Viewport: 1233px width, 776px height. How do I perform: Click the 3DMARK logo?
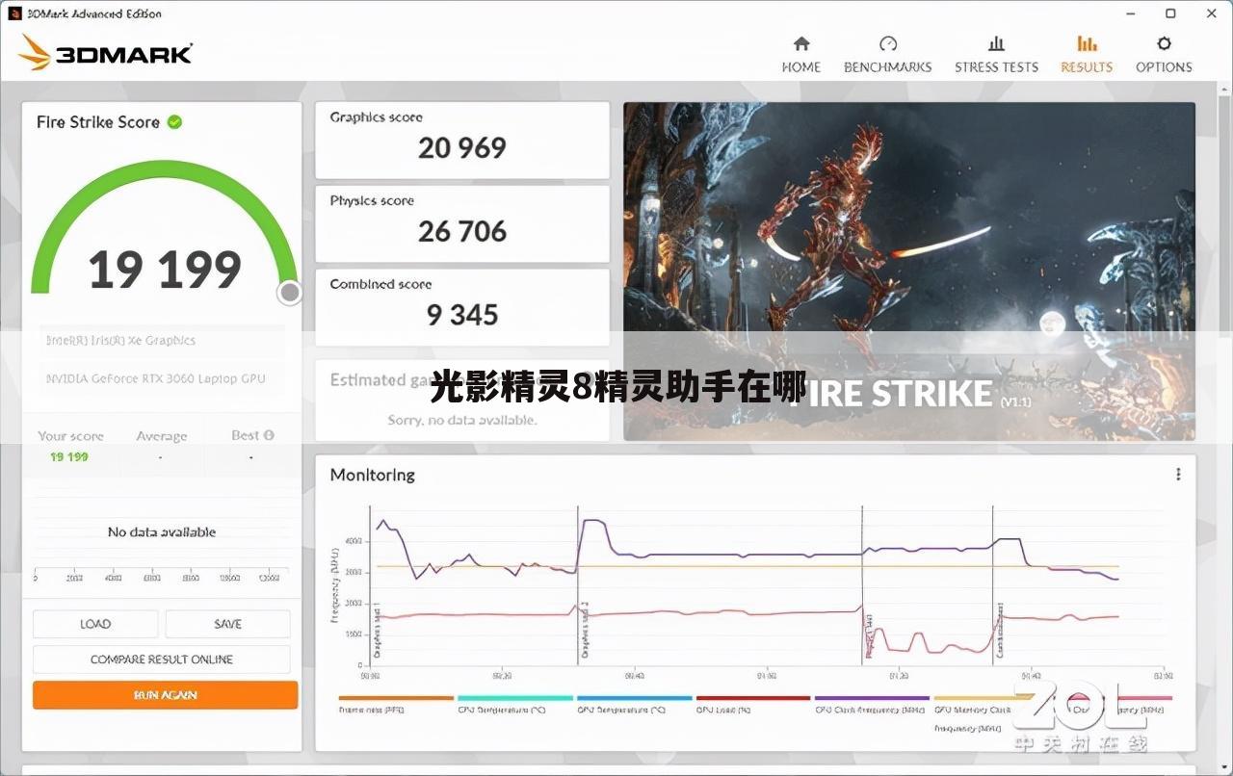106,53
